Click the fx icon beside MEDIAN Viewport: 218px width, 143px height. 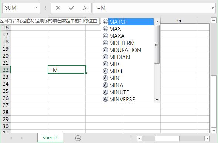click(105, 57)
